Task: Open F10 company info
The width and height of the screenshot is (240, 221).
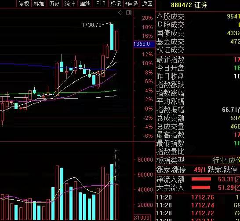Action: (x=101, y=4)
